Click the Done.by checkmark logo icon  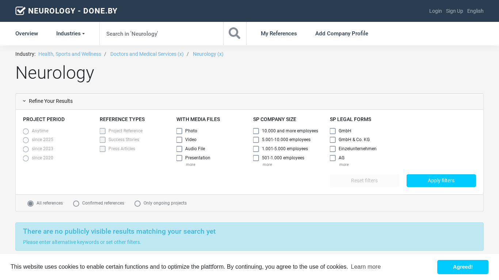20,11
